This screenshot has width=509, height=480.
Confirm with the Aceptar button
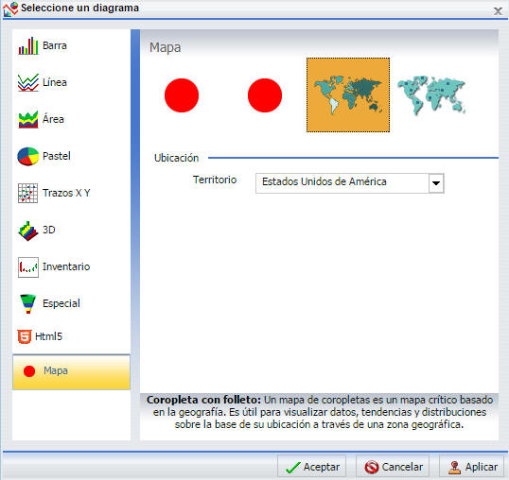click(x=311, y=467)
